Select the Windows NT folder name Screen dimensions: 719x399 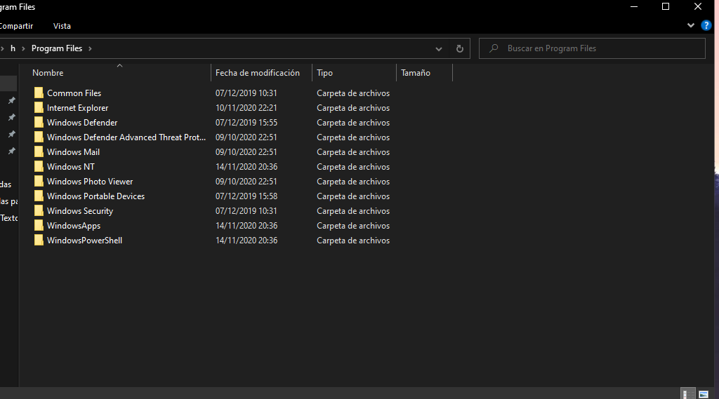(x=71, y=166)
